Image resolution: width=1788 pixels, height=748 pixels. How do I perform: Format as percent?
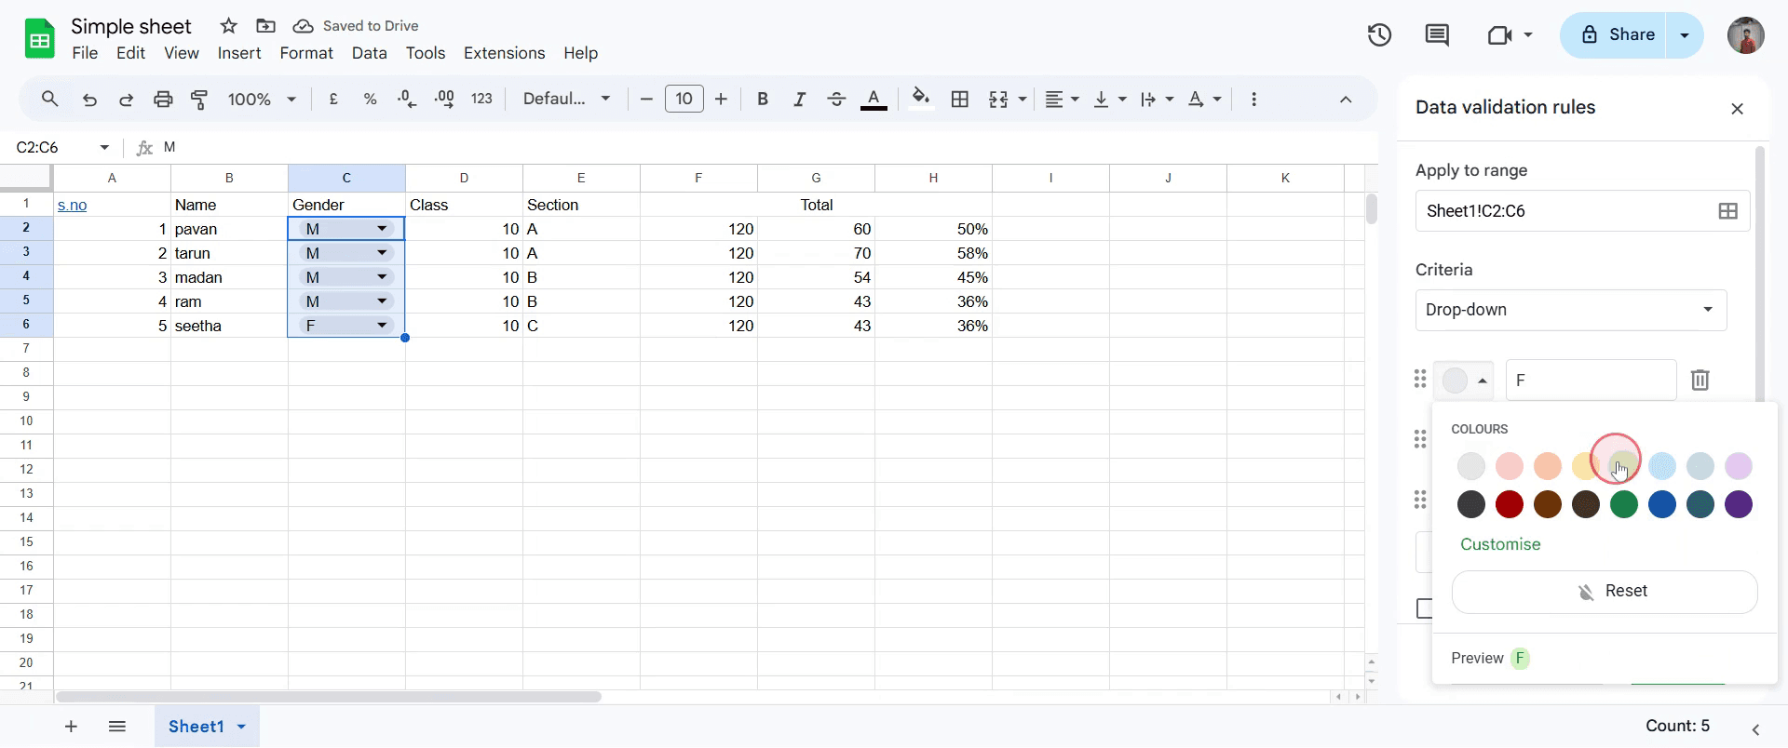(370, 99)
